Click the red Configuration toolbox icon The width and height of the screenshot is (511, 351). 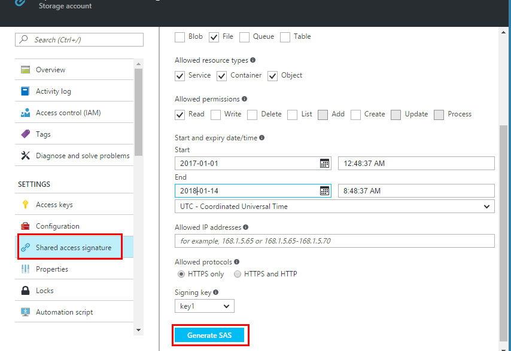[x=25, y=226]
